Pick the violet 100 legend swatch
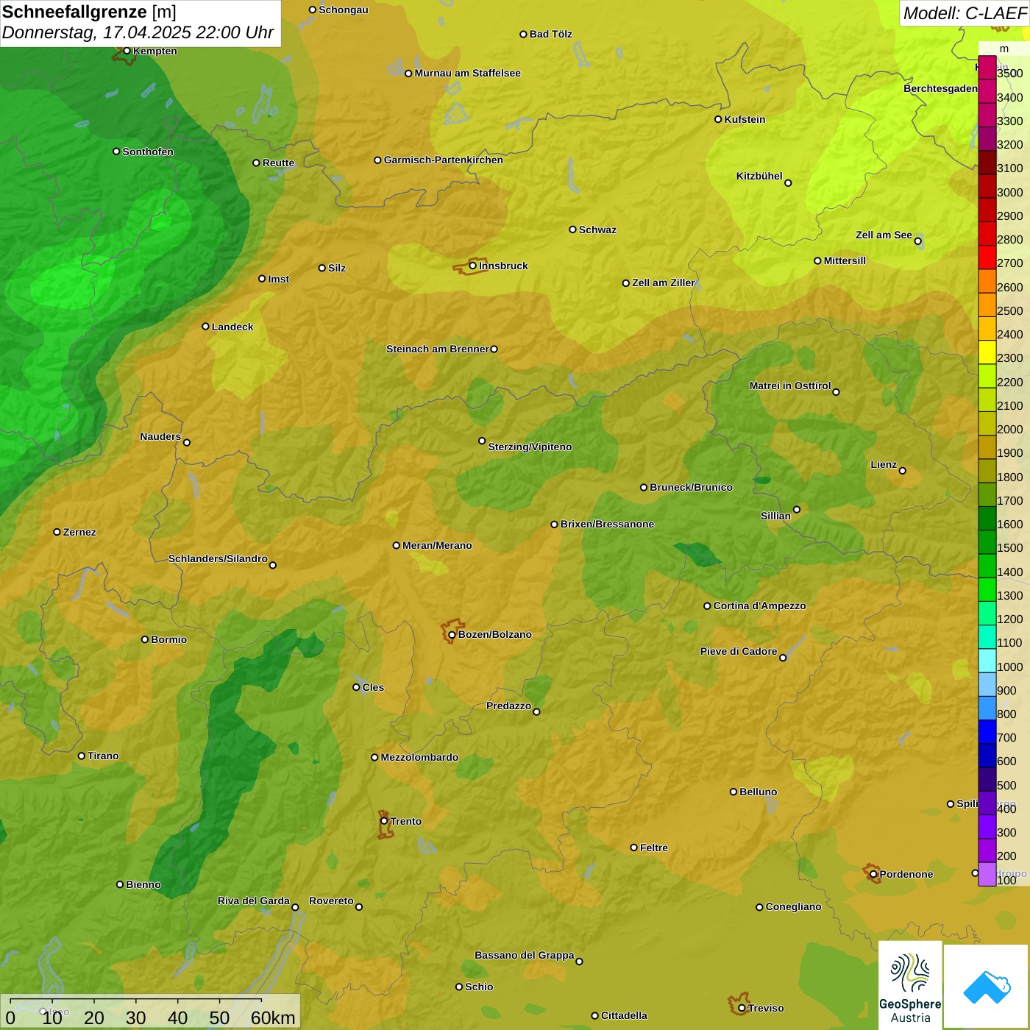The height and width of the screenshot is (1030, 1030). [987, 874]
